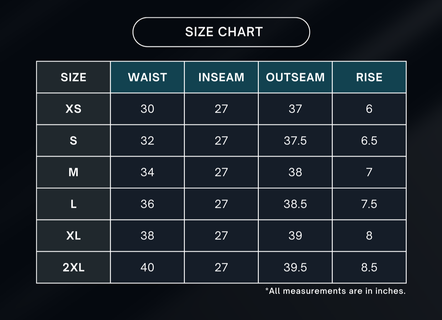Viewport: 442px width, 320px height.
Task: Select the XS size row label
Action: [73, 109]
